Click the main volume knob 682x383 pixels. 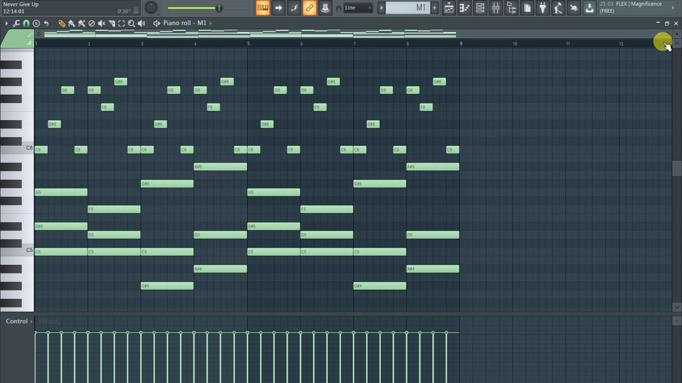tap(151, 7)
